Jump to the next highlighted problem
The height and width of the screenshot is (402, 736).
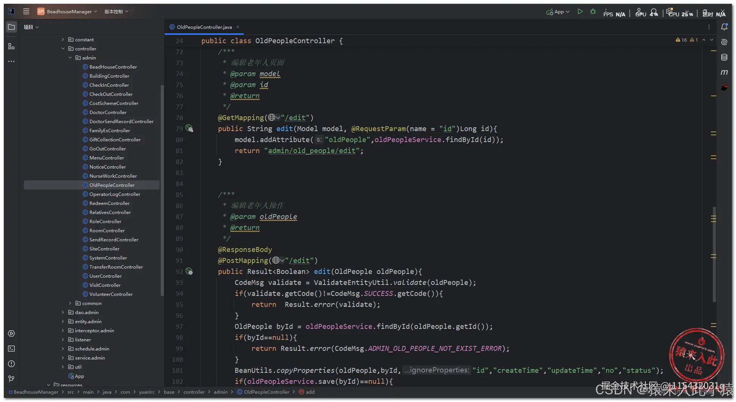712,40
